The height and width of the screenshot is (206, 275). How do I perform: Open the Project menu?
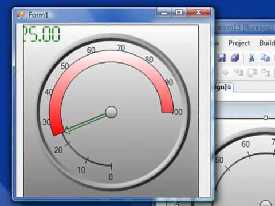click(239, 43)
